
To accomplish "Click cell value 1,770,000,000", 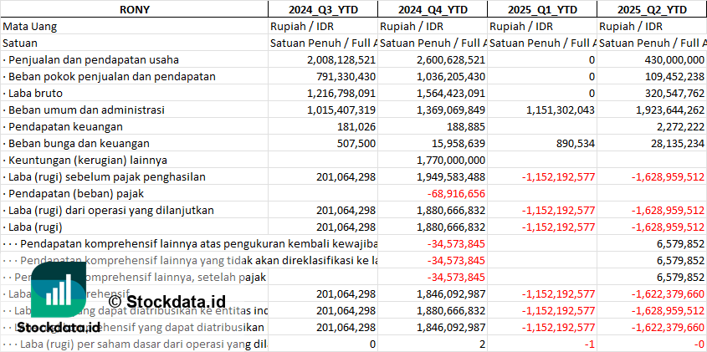I will point(451,160).
